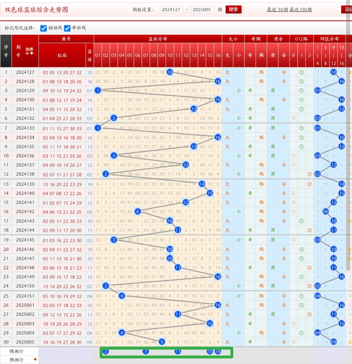Open the 最近100期 link

[x=301, y=9]
